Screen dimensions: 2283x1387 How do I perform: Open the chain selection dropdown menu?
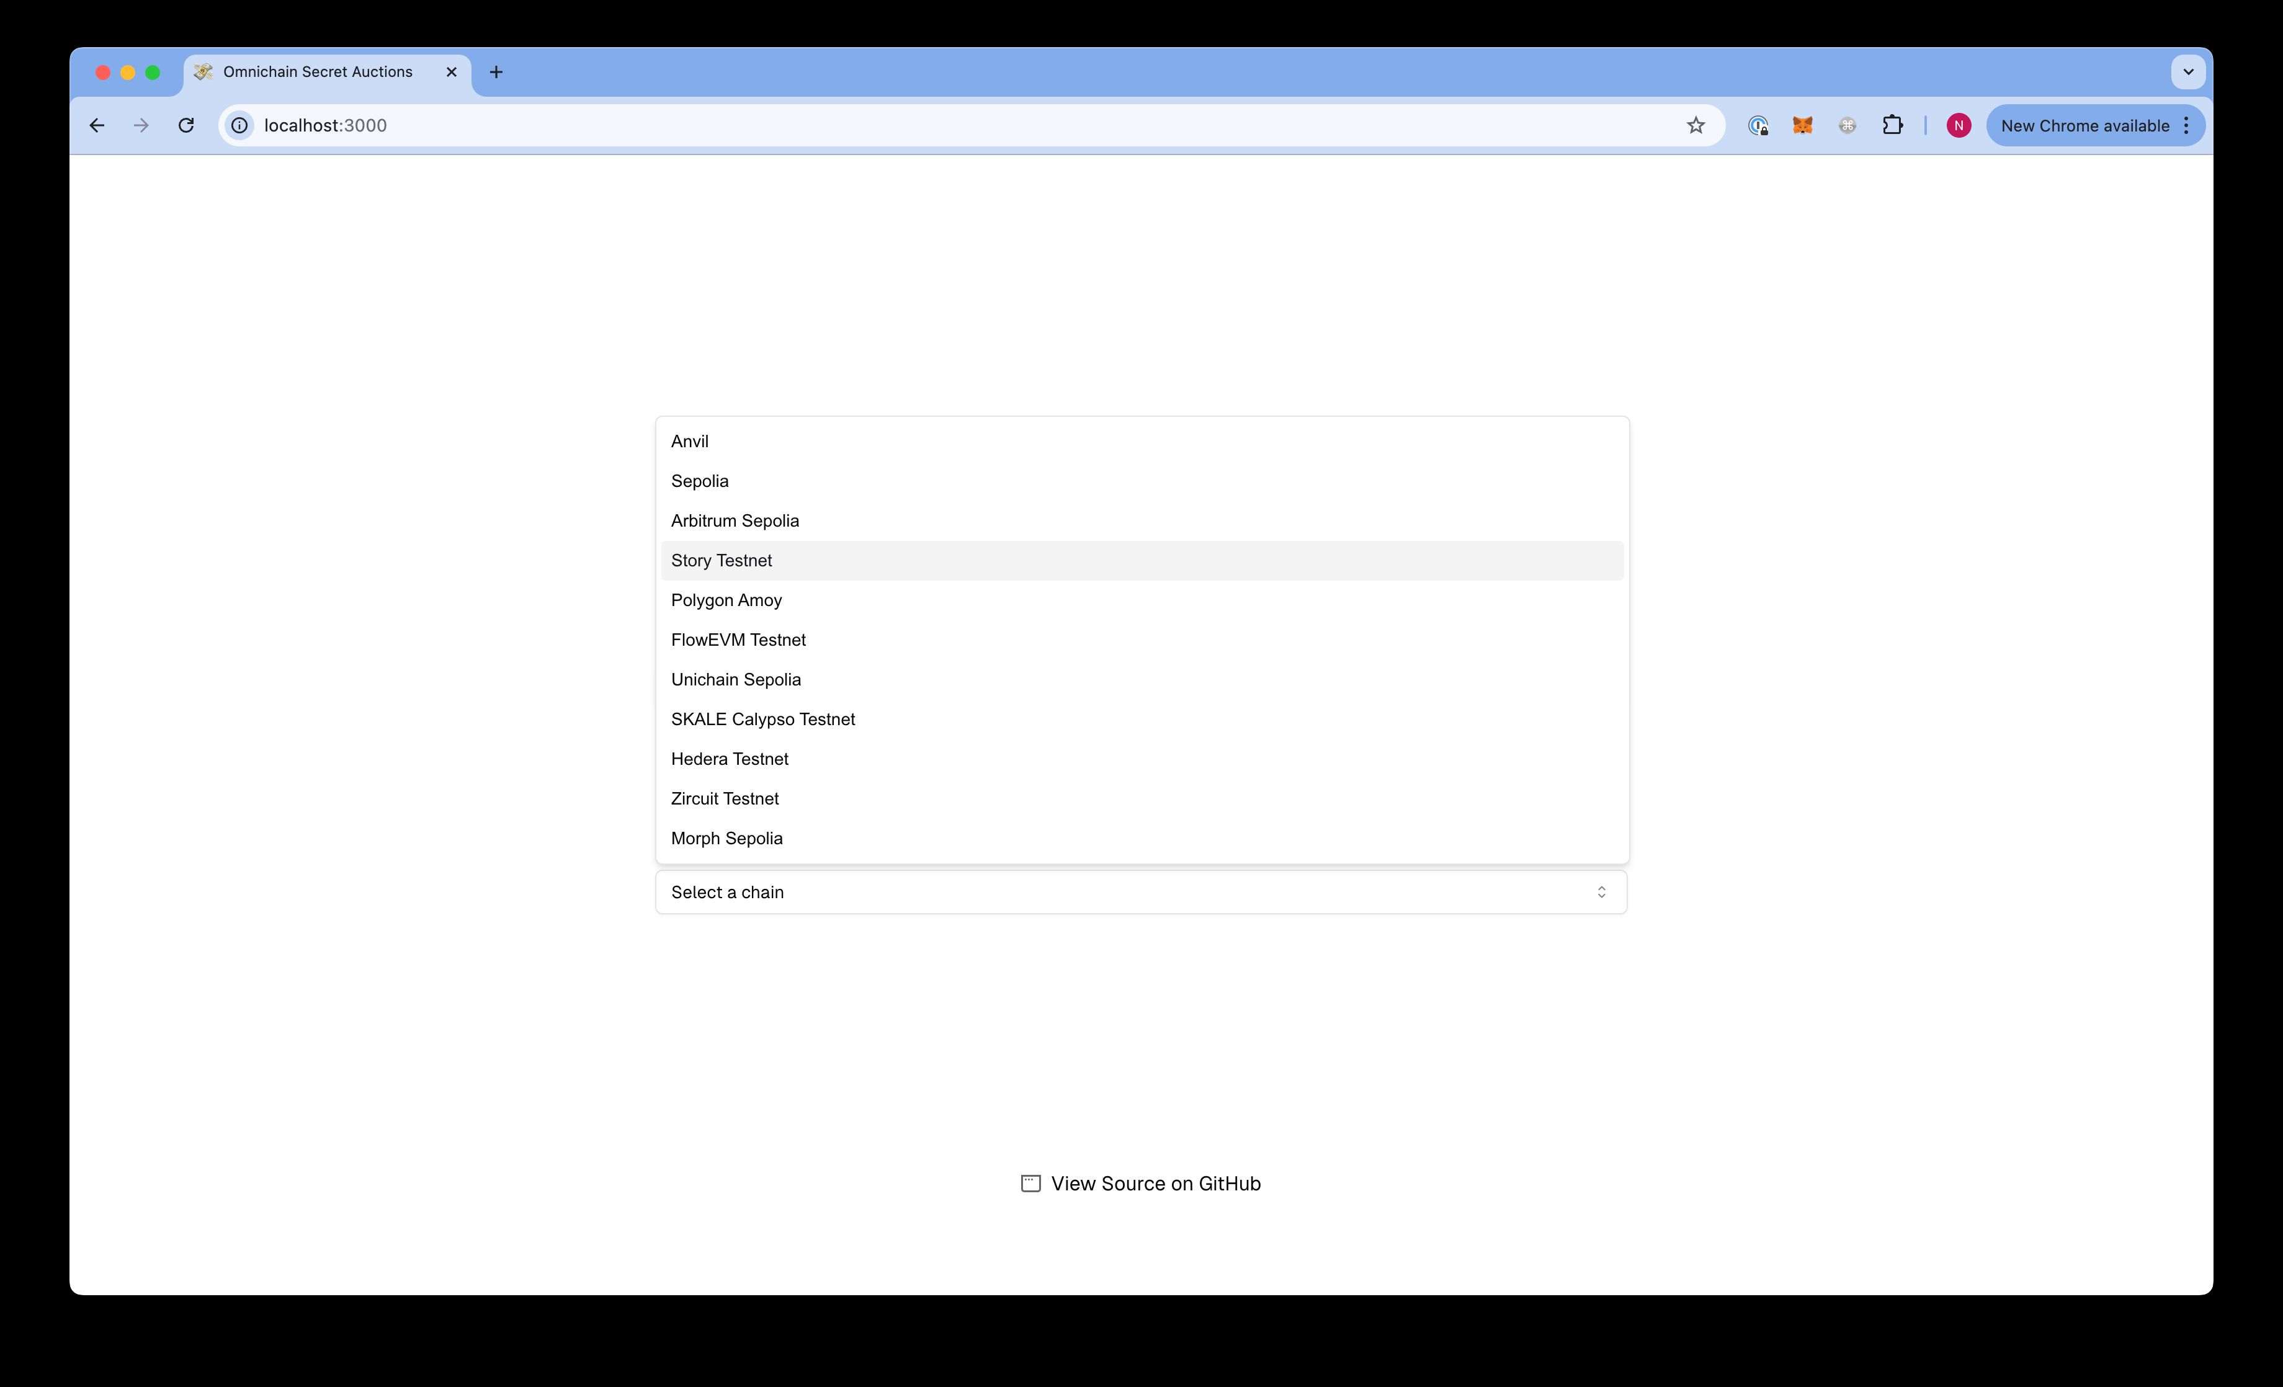(1141, 891)
